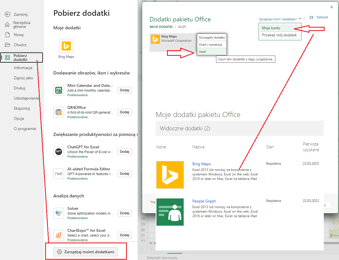Click the Bing Maps tile in the dialog
339x260 pixels.
[173, 43]
